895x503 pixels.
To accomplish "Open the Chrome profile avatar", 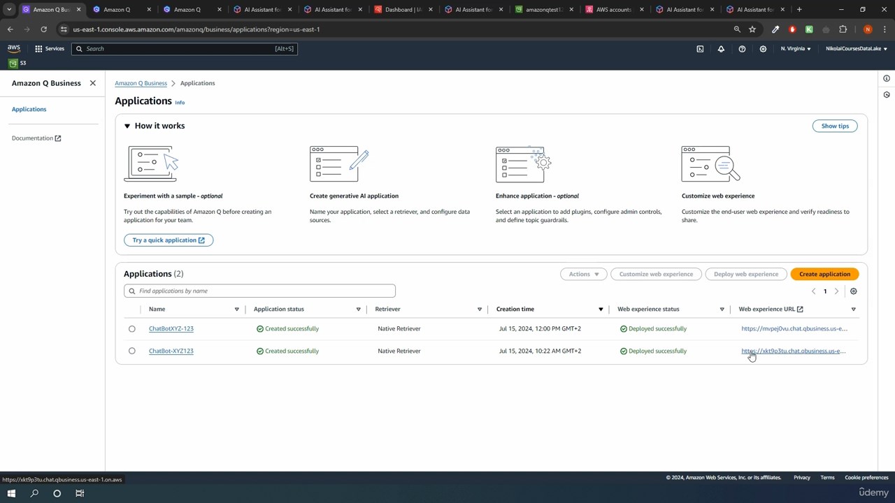I will (x=868, y=29).
